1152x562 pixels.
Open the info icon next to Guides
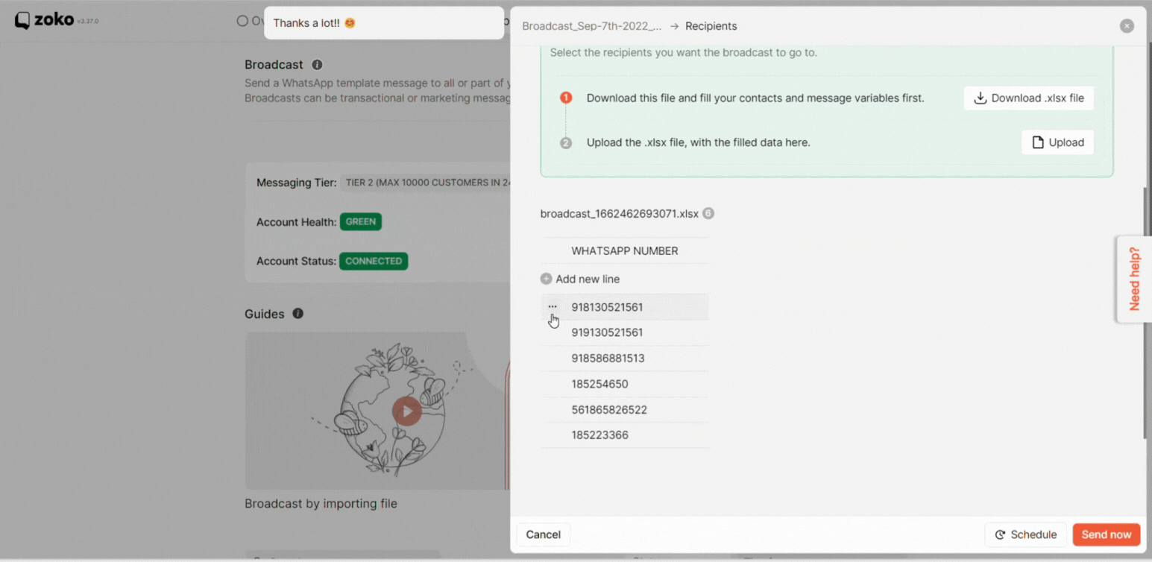tap(298, 314)
